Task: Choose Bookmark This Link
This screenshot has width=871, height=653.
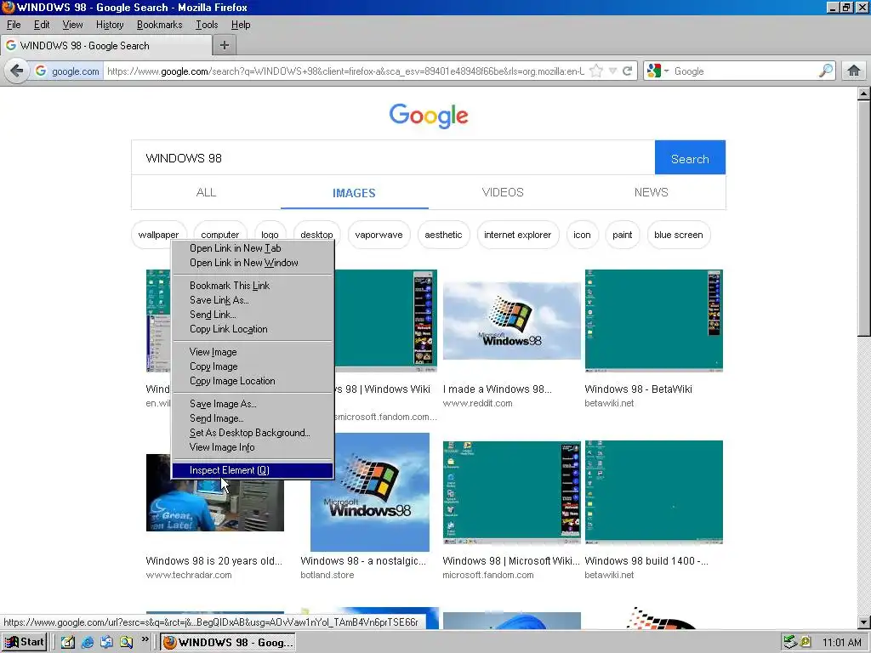Action: pyautogui.click(x=252, y=286)
